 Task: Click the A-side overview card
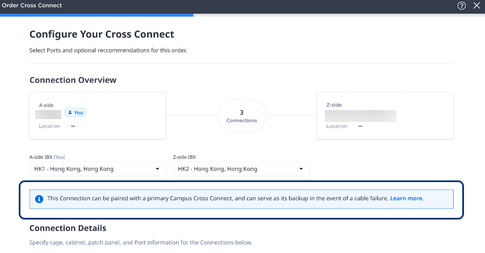(98, 116)
